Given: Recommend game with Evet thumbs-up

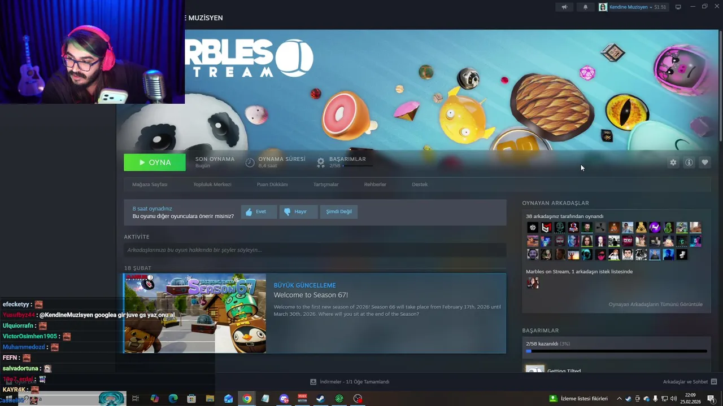Looking at the screenshot, I should pyautogui.click(x=259, y=211).
